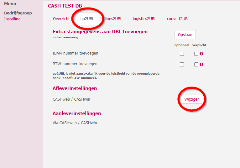The width and height of the screenshot is (240, 168).
Task: Click the 'optioneel' column header
Action: pos(182,45)
